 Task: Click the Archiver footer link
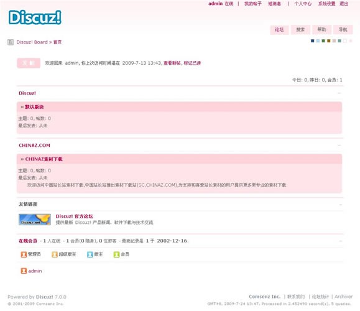pos(344,297)
